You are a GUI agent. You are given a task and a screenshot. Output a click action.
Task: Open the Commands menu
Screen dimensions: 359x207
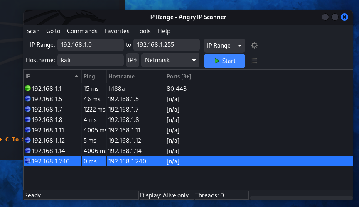(82, 31)
